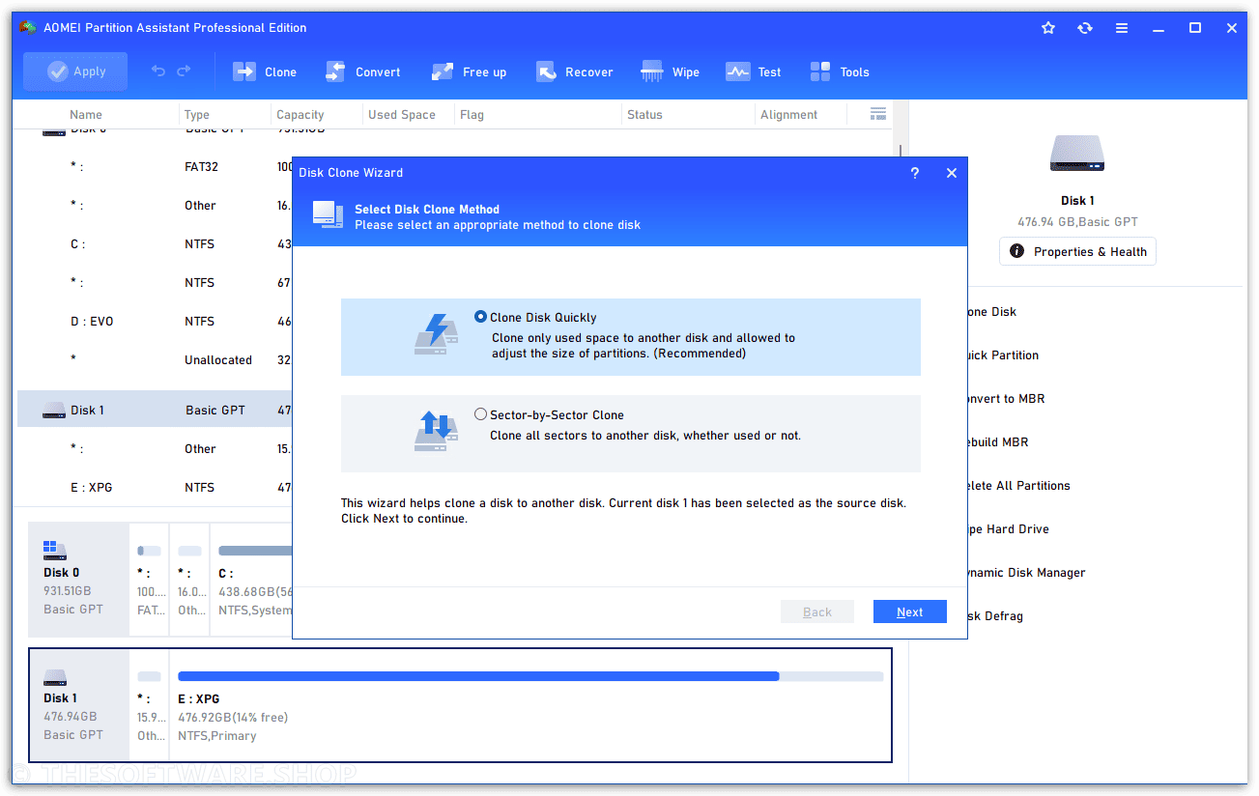Click the Back button in wizard
The image size is (1259, 796).
pyautogui.click(x=817, y=611)
